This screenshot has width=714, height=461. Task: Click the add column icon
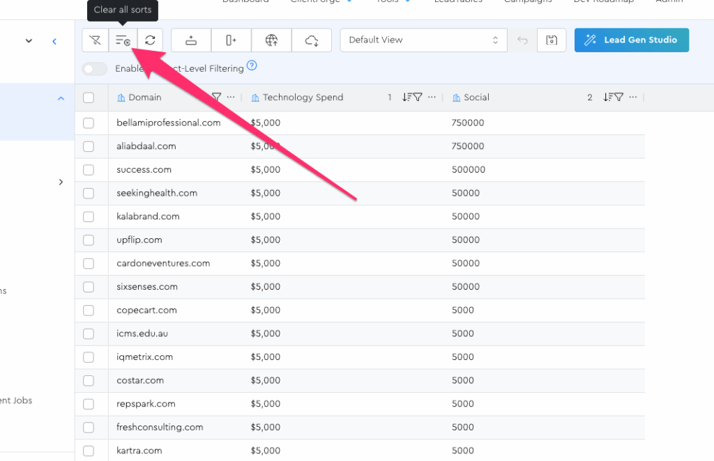click(x=231, y=40)
